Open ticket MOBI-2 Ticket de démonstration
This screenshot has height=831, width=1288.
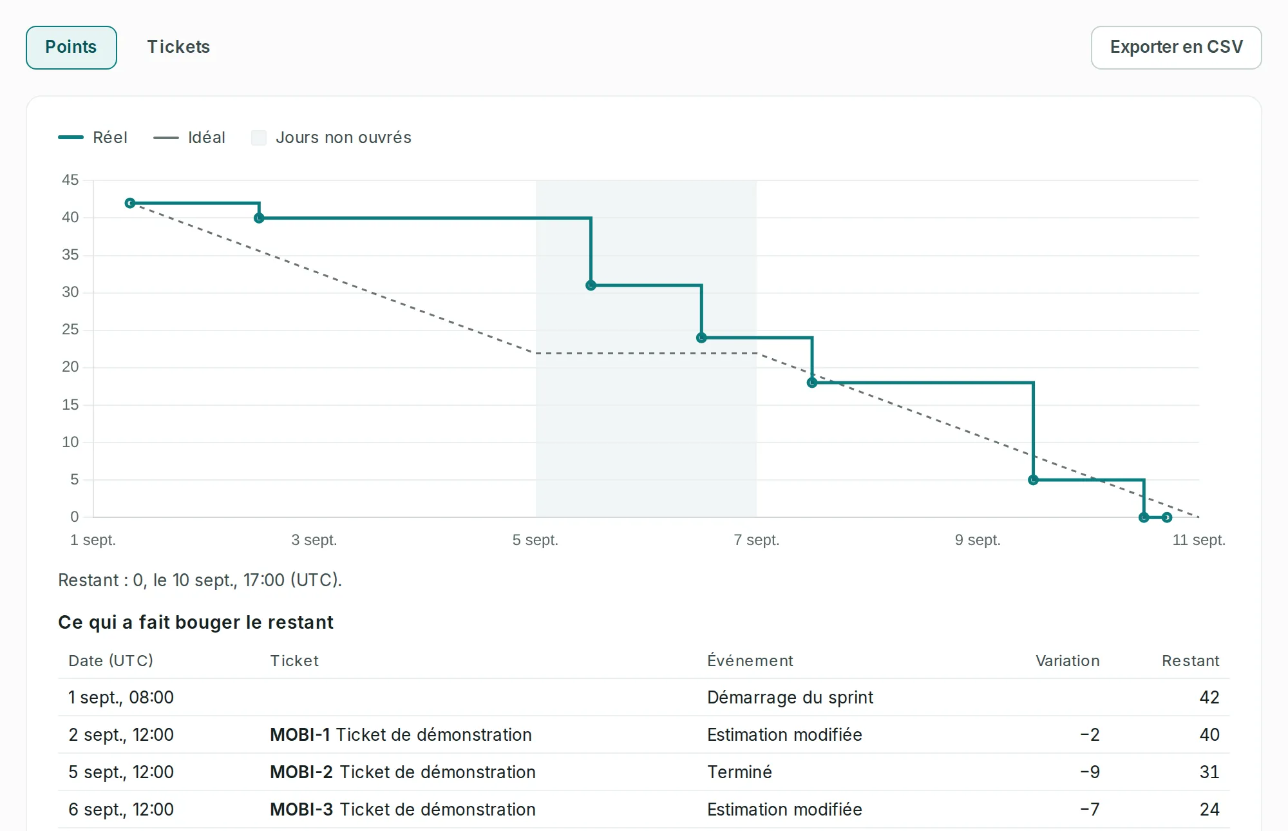(x=402, y=772)
